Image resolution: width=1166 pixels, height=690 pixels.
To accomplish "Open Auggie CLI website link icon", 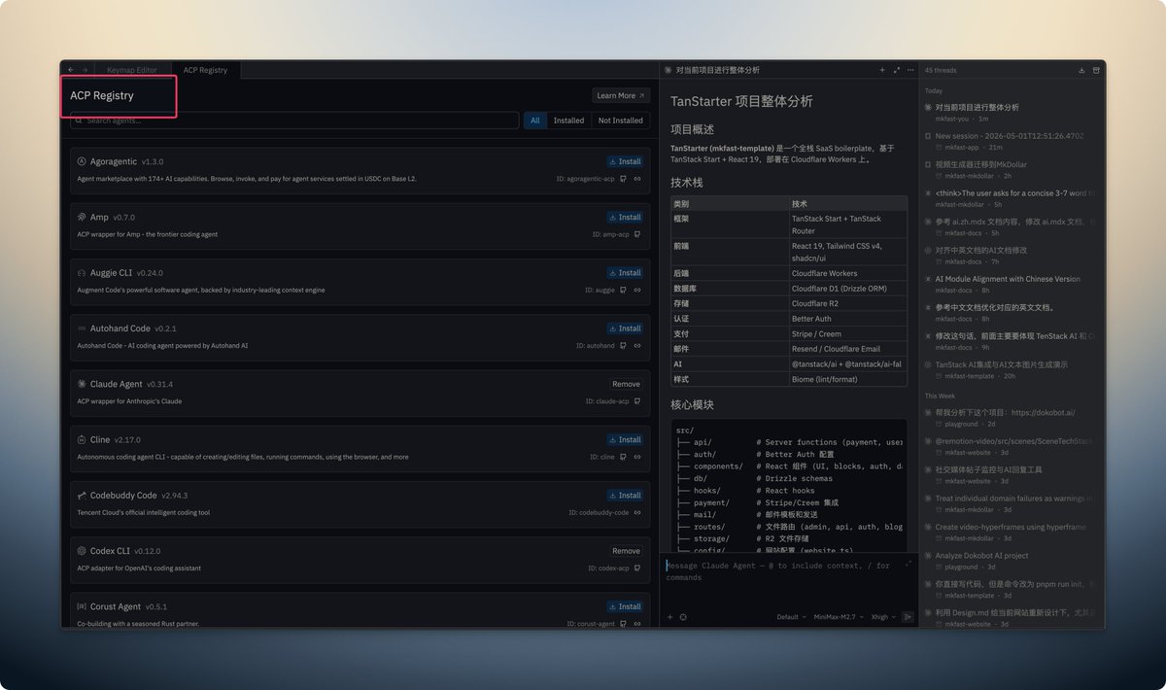I will 637,290.
